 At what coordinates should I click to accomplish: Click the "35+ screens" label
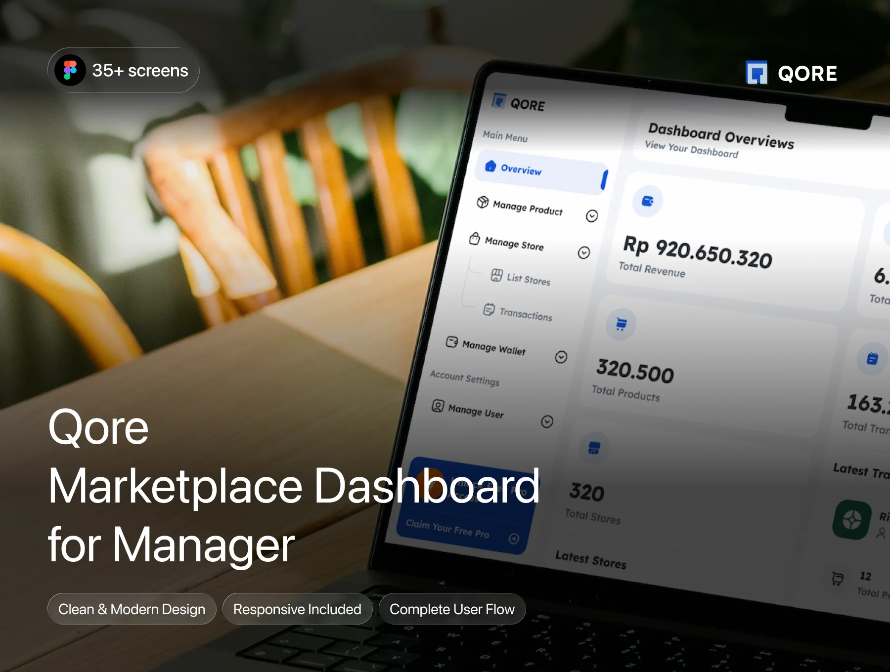(140, 71)
